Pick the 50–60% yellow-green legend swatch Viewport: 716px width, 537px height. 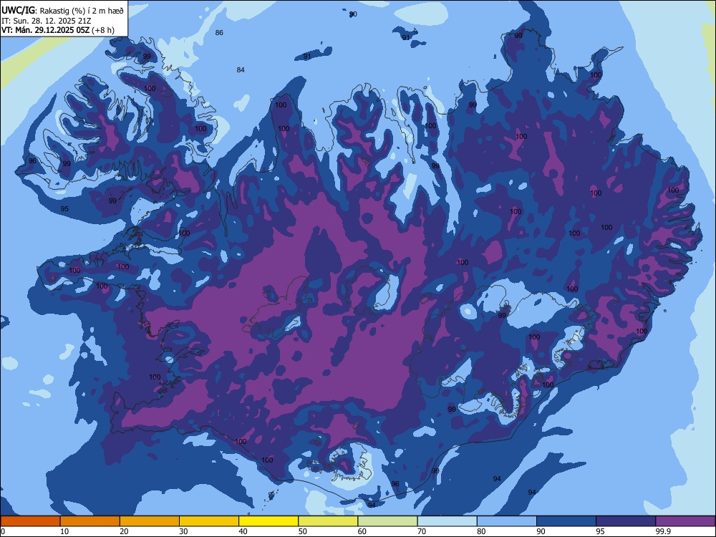coord(329,521)
